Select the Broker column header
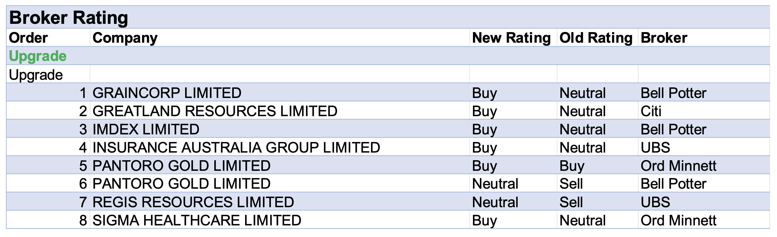This screenshot has width=777, height=237. click(x=664, y=38)
